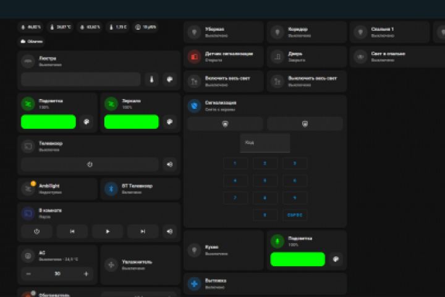Click the Включить весь свет button

(x=224, y=81)
